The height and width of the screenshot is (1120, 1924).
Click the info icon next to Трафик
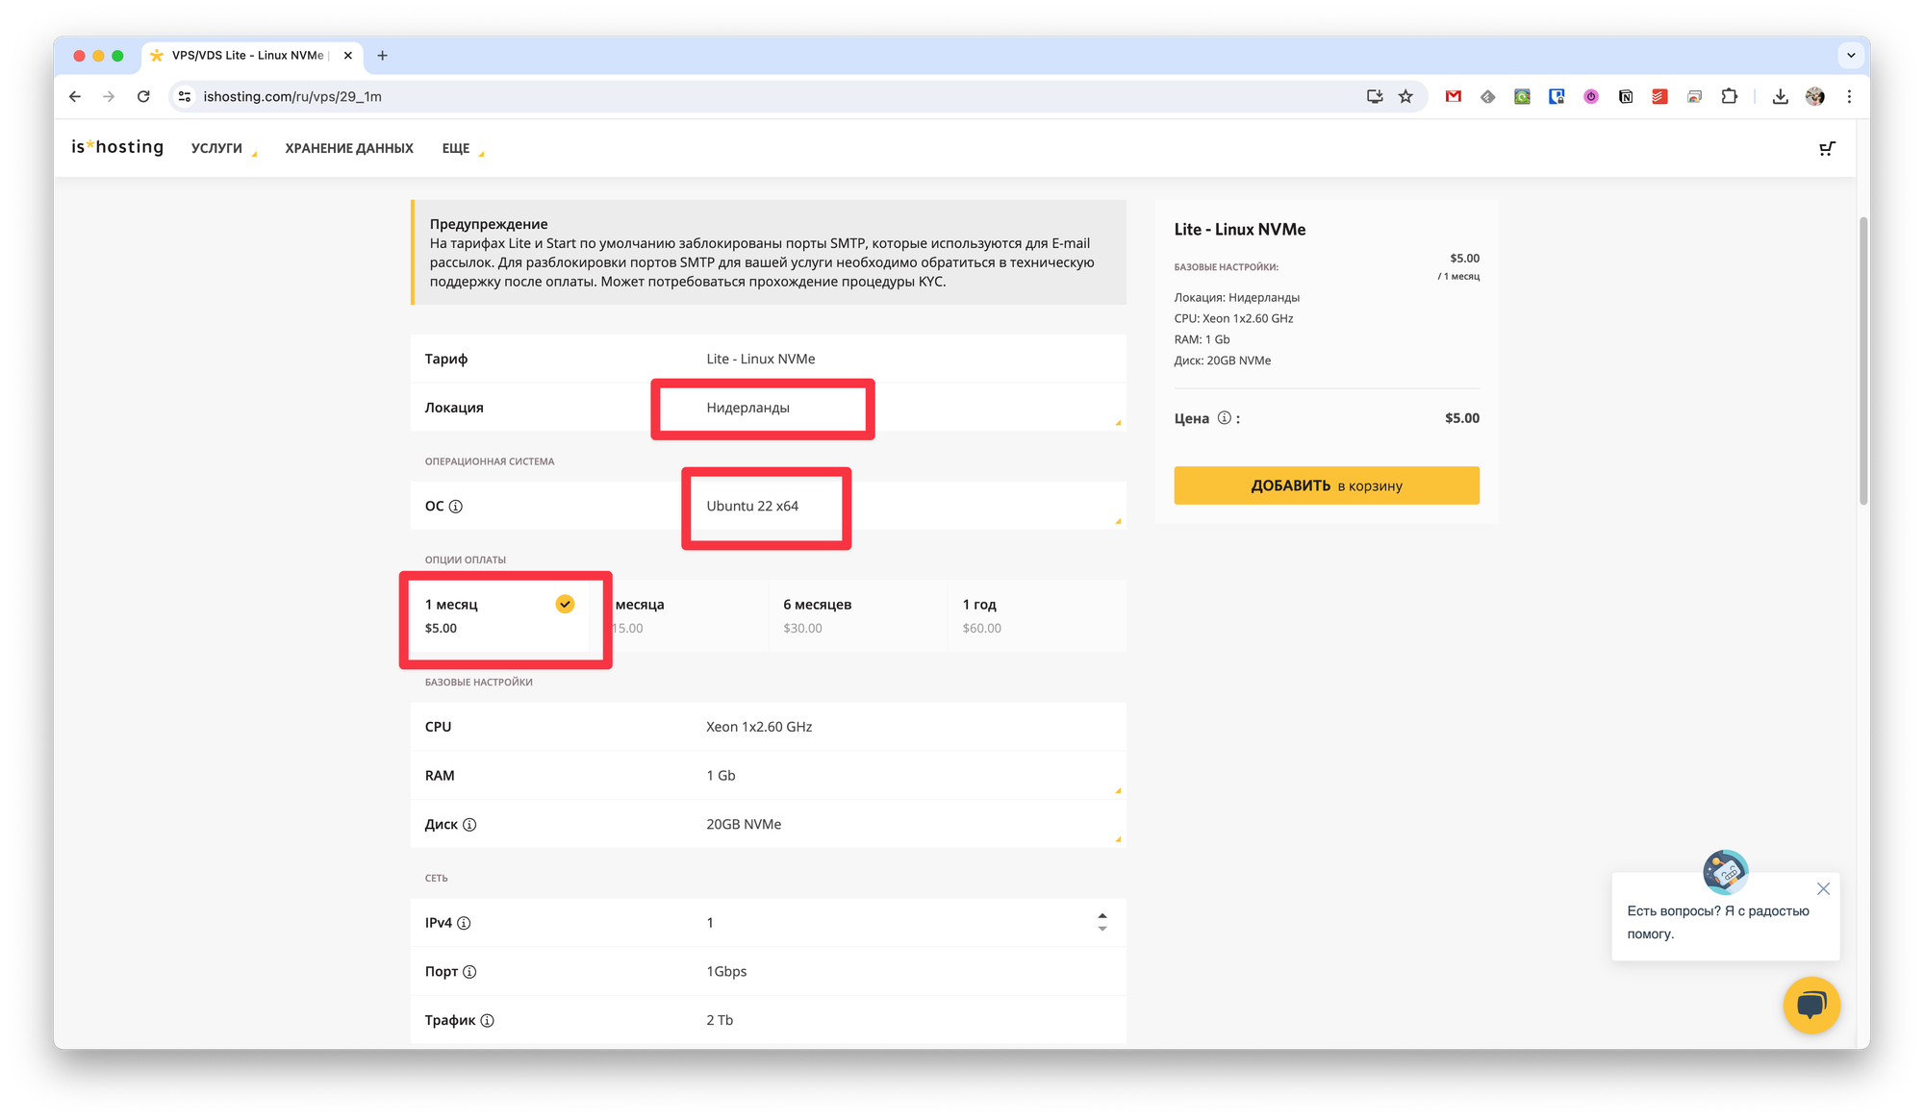point(487,1021)
